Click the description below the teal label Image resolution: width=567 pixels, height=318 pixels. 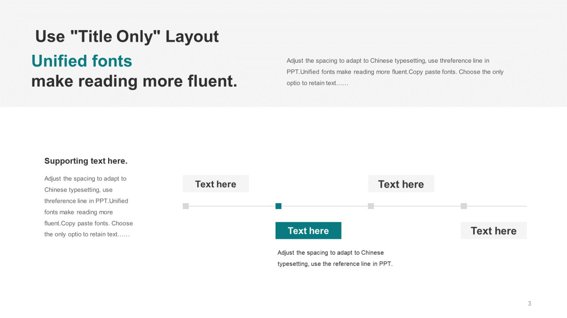pos(335,258)
